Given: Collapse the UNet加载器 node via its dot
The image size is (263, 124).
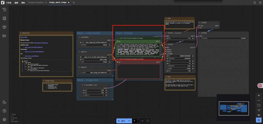Looking at the screenshot, I should (x=79, y=37).
